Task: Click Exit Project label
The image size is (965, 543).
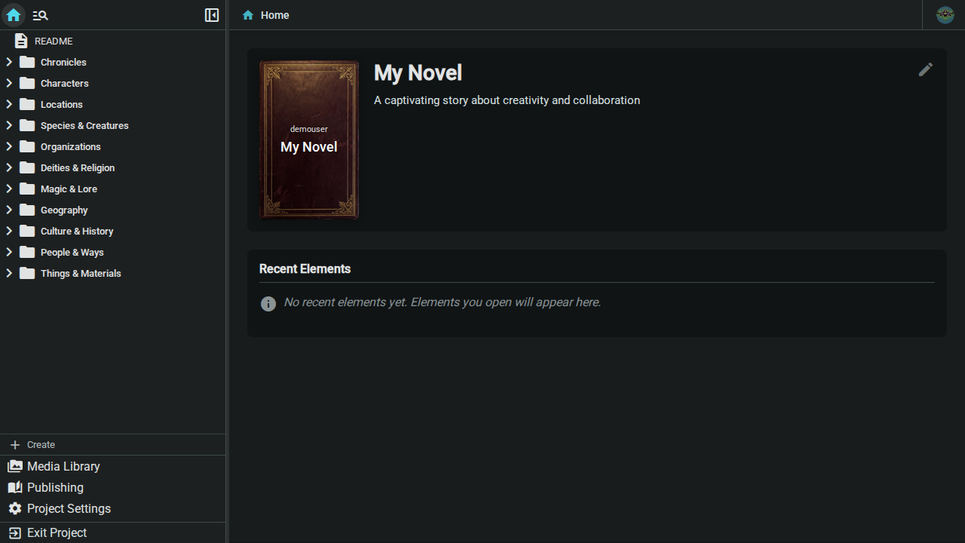Action: click(x=57, y=532)
